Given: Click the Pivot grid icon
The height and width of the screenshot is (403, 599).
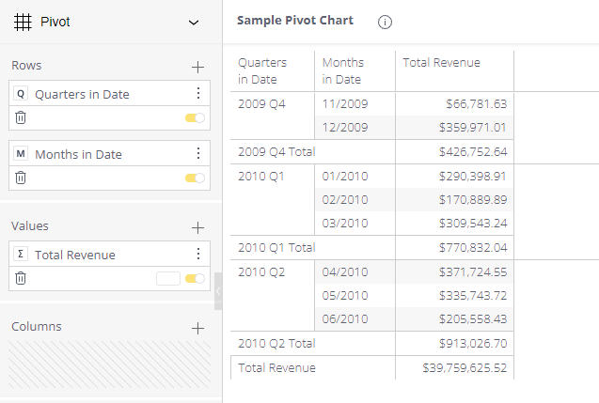Looking at the screenshot, I should coord(24,22).
